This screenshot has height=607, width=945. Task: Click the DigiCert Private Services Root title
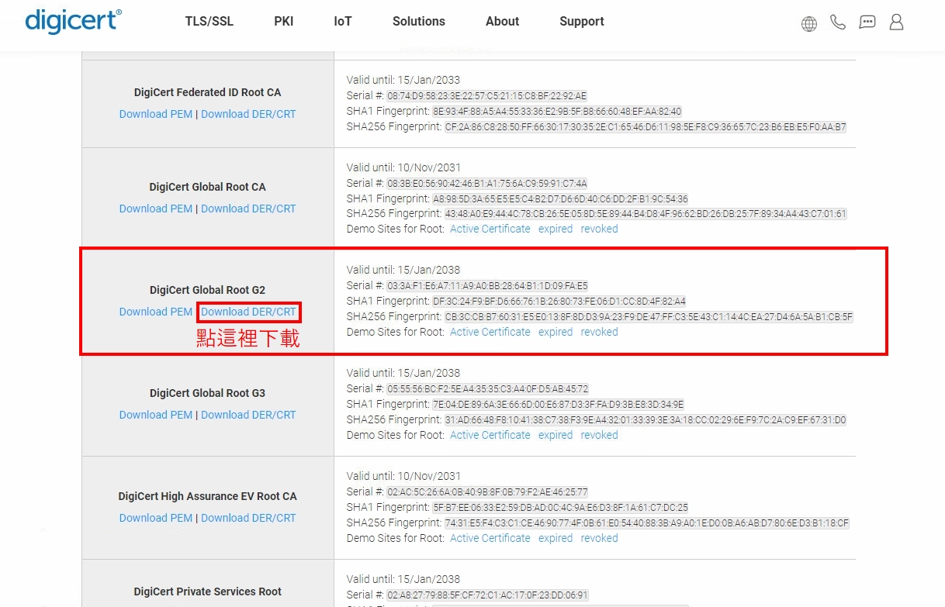tap(208, 591)
